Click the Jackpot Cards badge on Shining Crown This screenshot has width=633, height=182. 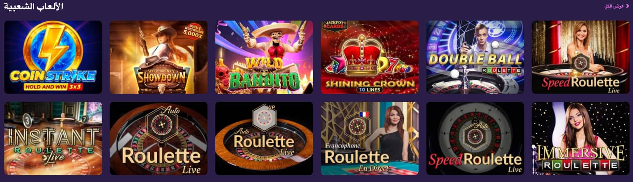click(333, 26)
